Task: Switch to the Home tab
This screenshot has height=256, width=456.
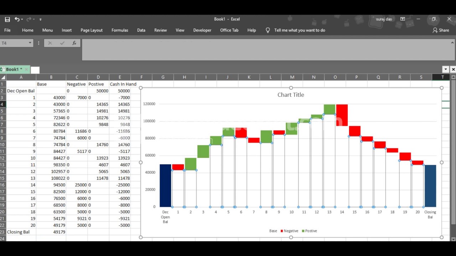Action: pos(28,30)
